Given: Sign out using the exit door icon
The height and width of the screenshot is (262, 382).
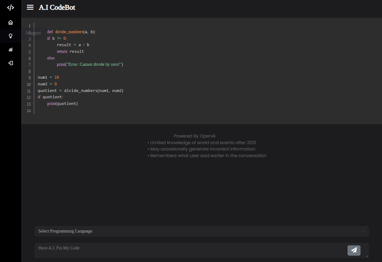Looking at the screenshot, I should tap(11, 63).
